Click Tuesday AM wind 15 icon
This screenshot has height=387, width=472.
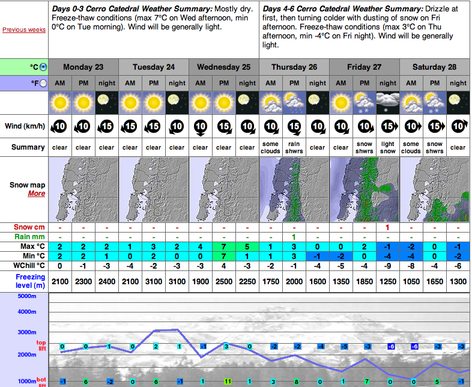tap(129, 126)
